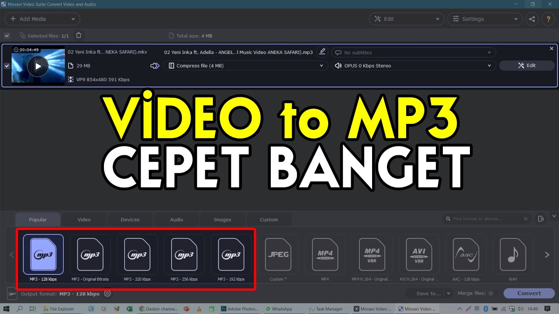Click the output format MP3 icon at bottom left

pos(12,294)
